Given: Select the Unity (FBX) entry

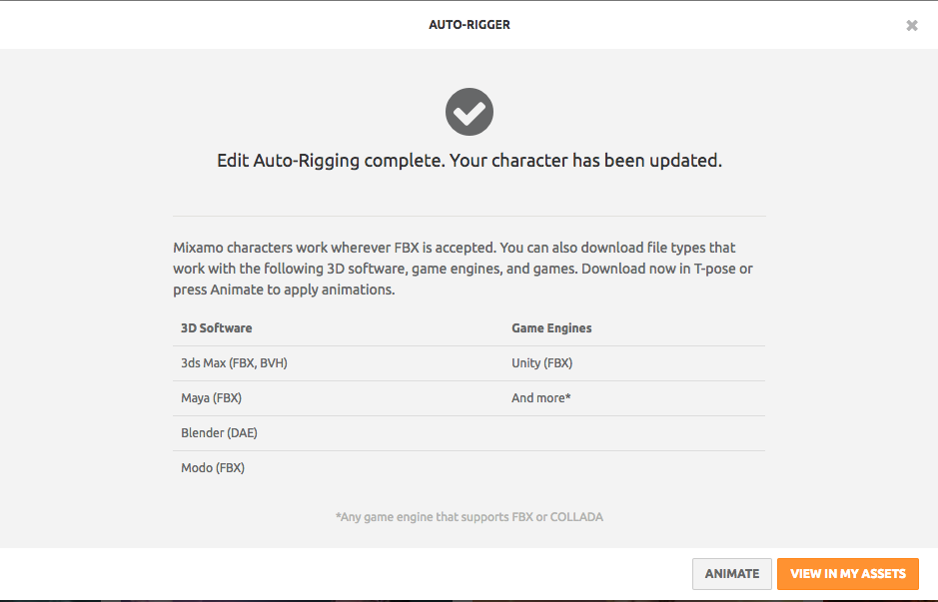Looking at the screenshot, I should (x=541, y=363).
